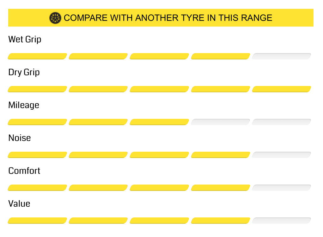Screen dimensions: 323x237
Task: Click the third Mileage rating segment
Action: [159, 122]
